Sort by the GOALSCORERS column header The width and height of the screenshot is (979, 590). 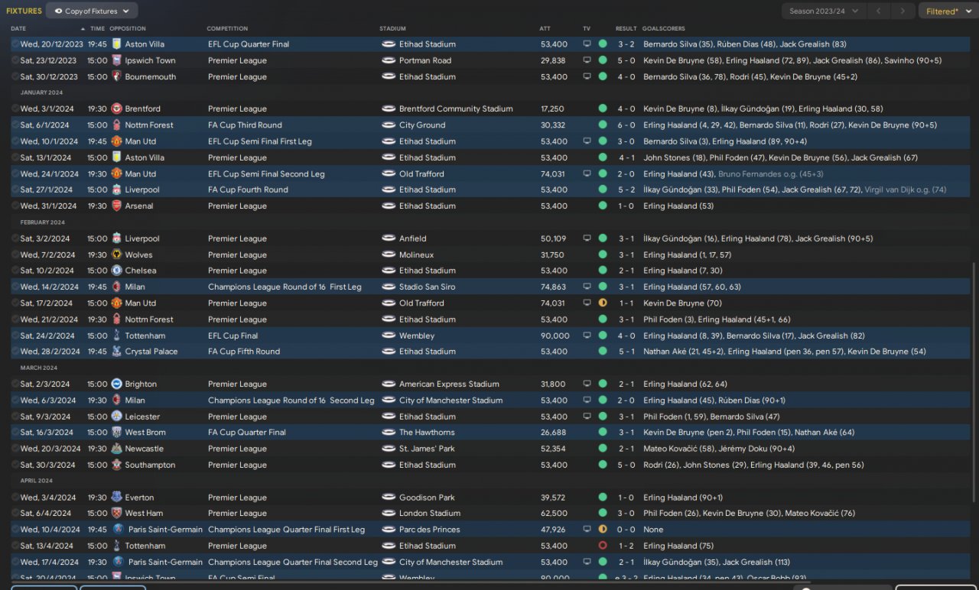click(x=662, y=28)
